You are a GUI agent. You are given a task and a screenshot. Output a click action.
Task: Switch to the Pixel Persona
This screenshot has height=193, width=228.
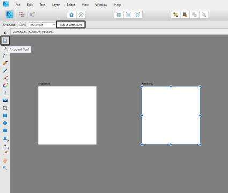coord(21,14)
